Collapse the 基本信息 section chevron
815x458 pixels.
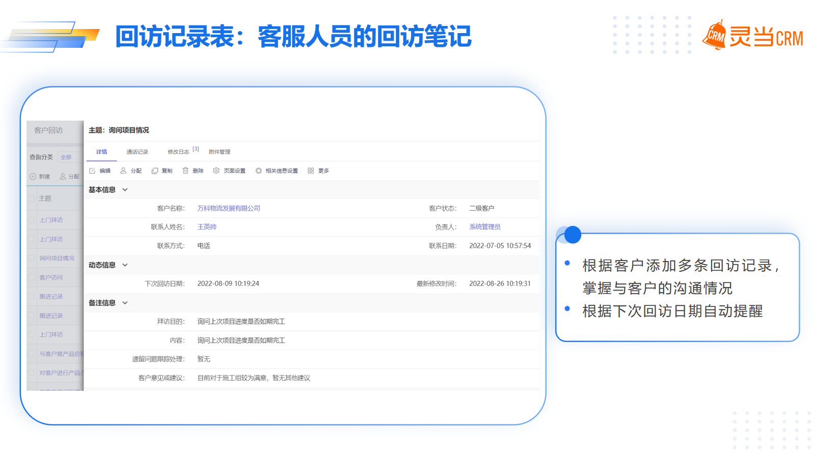coord(125,190)
